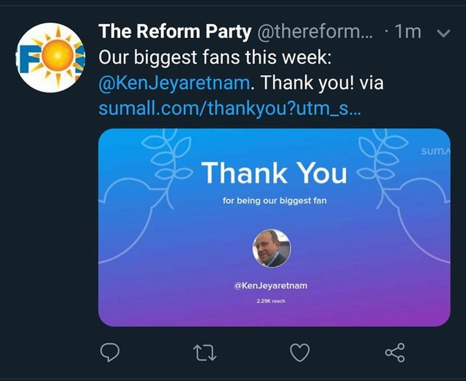Click the 1m timestamp
This screenshot has width=466, height=381.
point(408,31)
